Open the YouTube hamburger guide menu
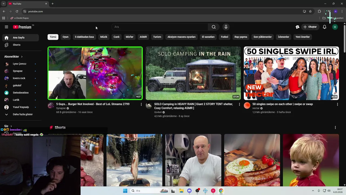 point(6,27)
